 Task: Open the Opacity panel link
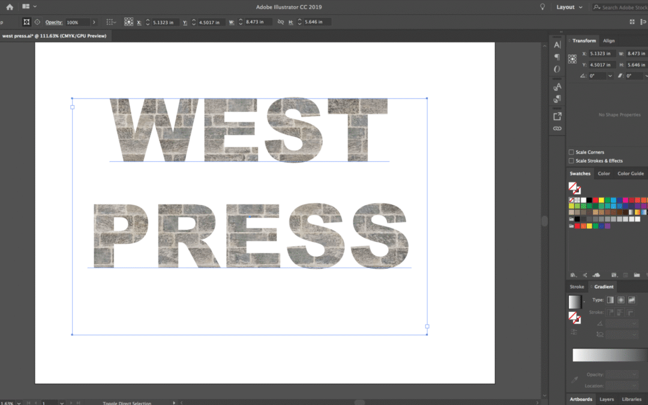point(54,22)
